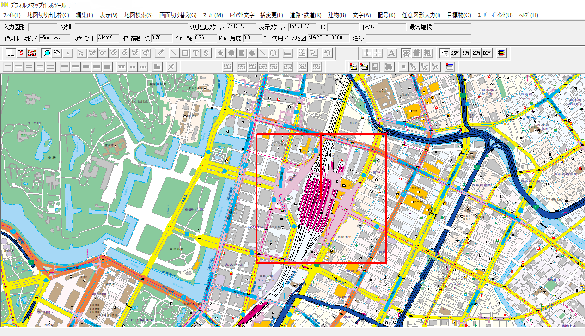The image size is (585, 336).
Task: Switch to the 5万 scale view
Action: pyautogui.click(x=464, y=53)
